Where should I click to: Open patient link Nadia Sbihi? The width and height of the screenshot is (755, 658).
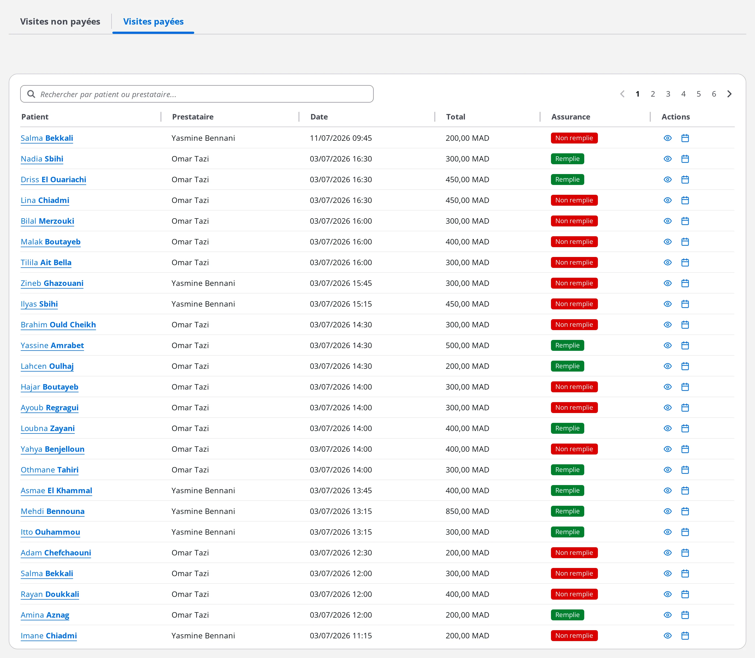pos(42,159)
